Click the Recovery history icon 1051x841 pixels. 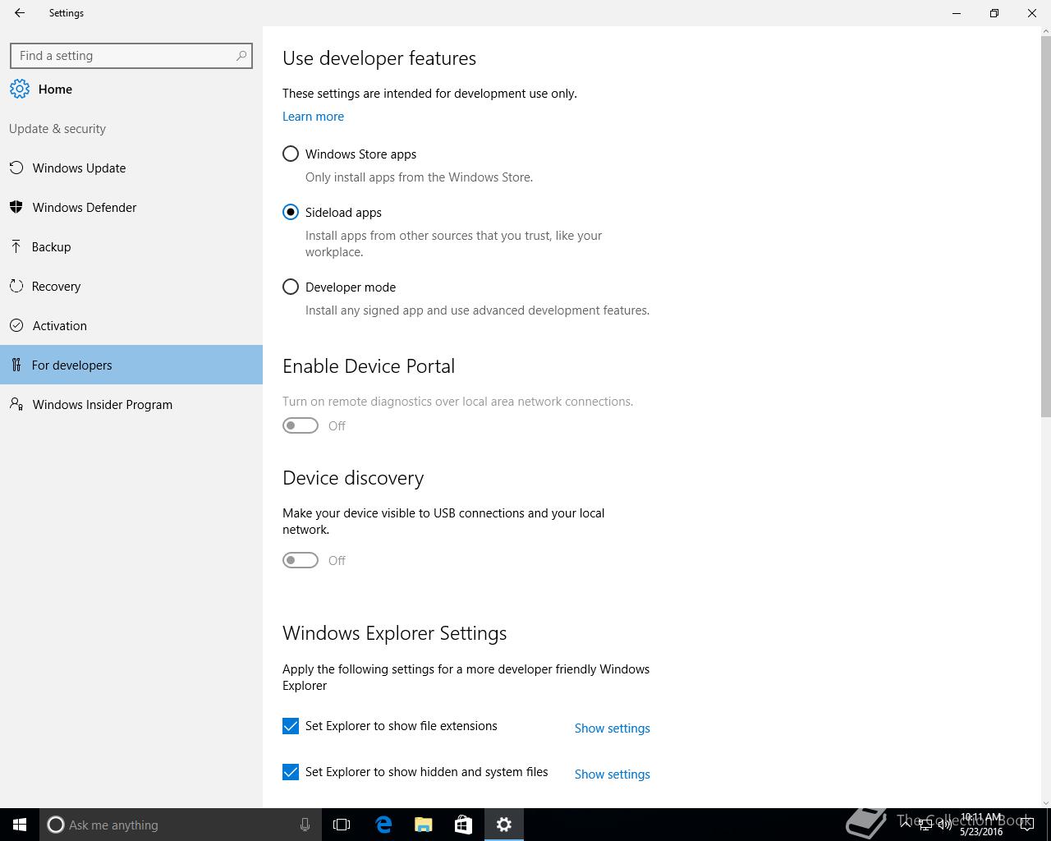pyautogui.click(x=16, y=286)
